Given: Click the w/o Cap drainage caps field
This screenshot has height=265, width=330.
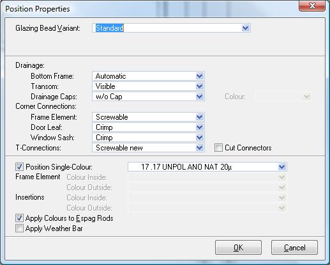Looking at the screenshot, I should [148, 97].
